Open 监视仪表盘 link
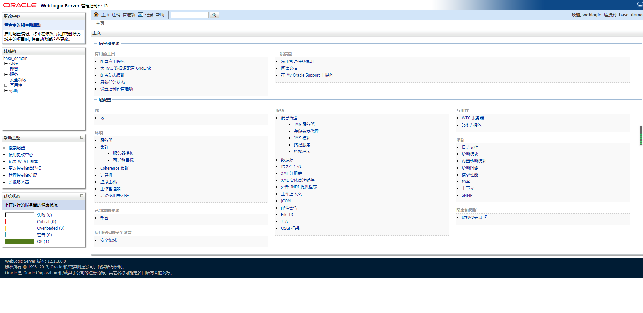The width and height of the screenshot is (643, 313). (472, 218)
